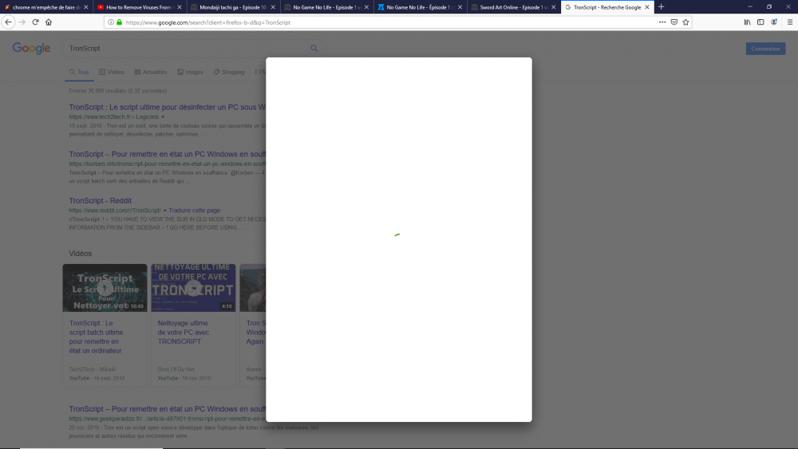Image resolution: width=798 pixels, height=449 pixels.
Task: Select the 'Shopping' search filter
Action: click(229, 73)
